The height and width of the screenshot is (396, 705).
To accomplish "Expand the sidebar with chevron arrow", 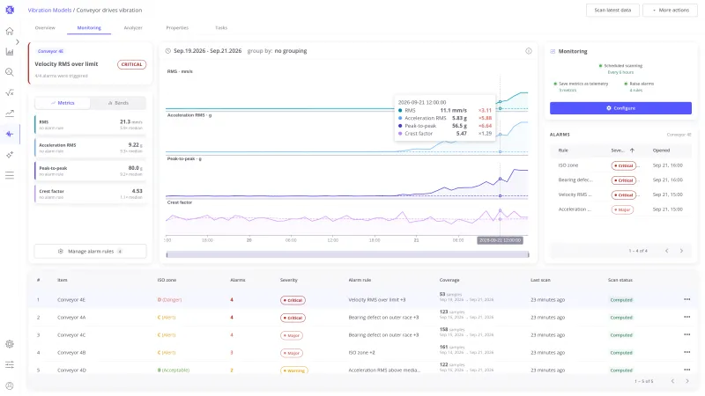I will point(18,41).
